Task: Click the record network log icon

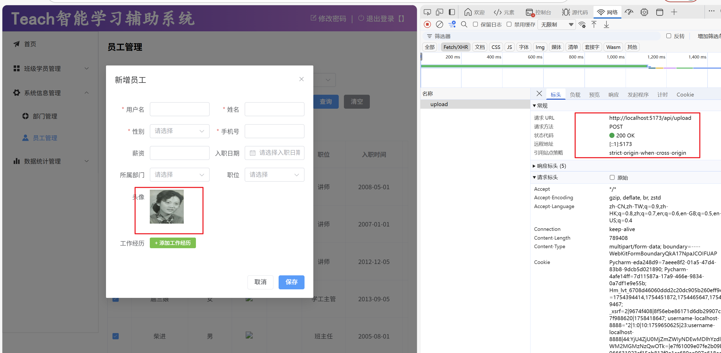Action: (x=427, y=25)
